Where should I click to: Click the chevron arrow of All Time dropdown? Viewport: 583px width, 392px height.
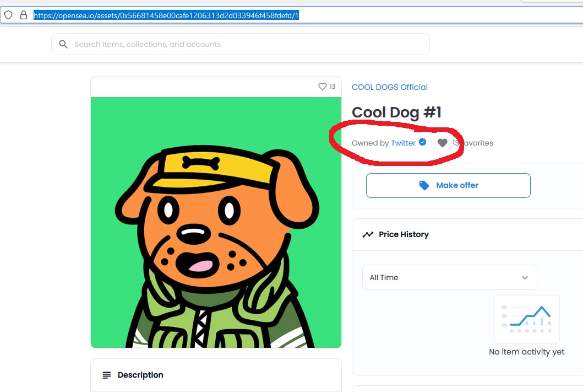[525, 277]
